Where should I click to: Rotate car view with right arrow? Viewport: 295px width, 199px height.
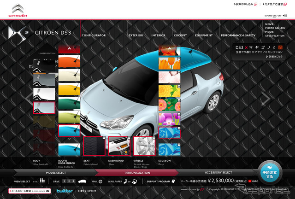[266, 99]
